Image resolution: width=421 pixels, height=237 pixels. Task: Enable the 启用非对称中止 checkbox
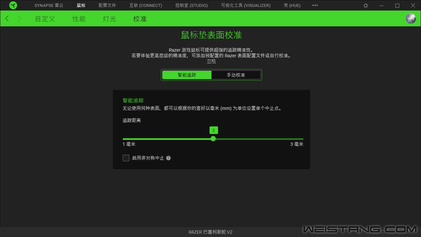[x=126, y=158]
